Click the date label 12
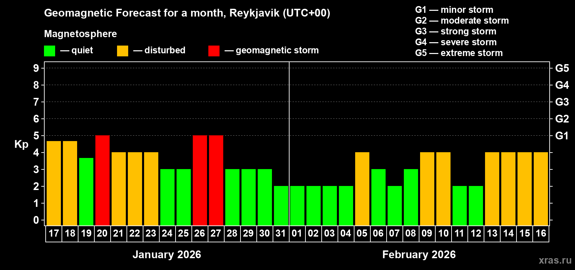This screenshot has height=270, width=575. [x=476, y=234]
